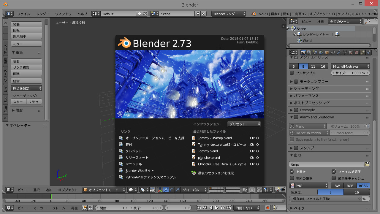Open the Particles properties tab sparkle icon
The width and height of the screenshot is (380, 214).
pyautogui.click(x=362, y=53)
